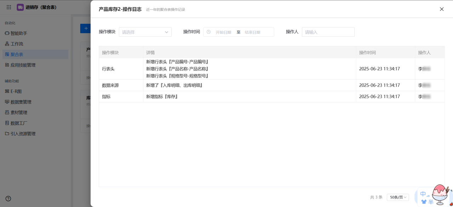This screenshot has width=453, height=207.
Task: Open the 操作模块 dropdown
Action: pyautogui.click(x=145, y=32)
